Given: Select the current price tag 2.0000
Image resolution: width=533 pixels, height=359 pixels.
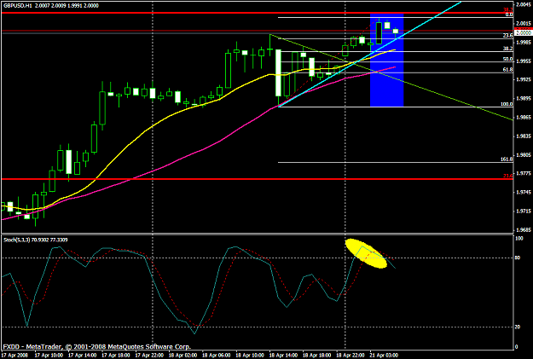Looking at the screenshot, I should 524,33.
